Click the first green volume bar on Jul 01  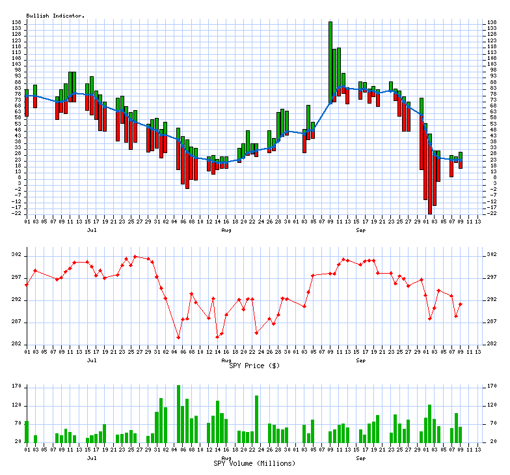[27, 431]
